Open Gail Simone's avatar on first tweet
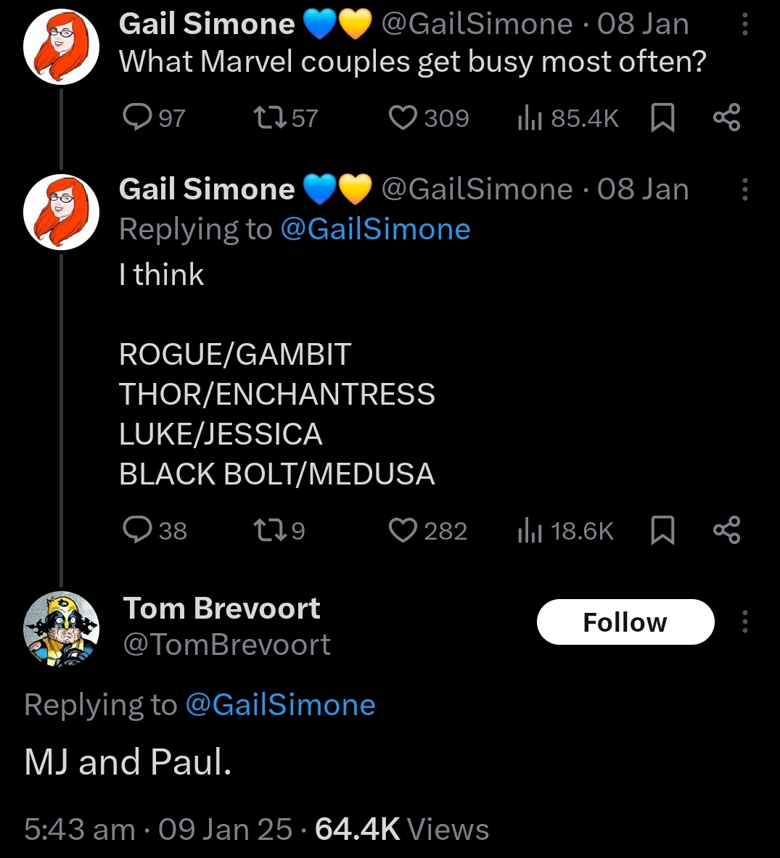This screenshot has width=780, height=858. click(61, 48)
